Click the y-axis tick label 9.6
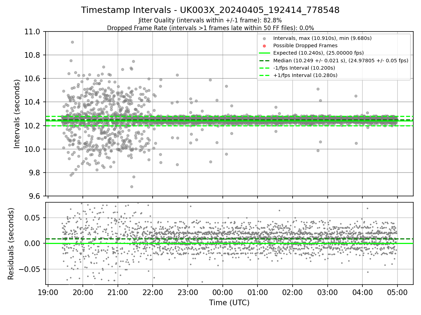 pyautogui.click(x=35, y=196)
